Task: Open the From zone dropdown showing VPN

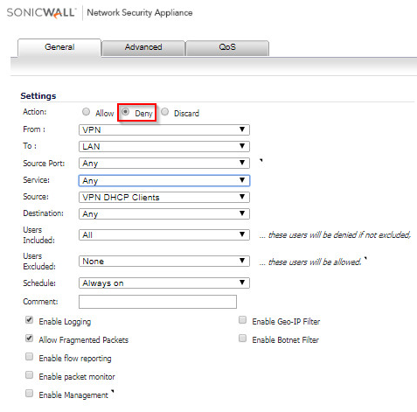Action: pyautogui.click(x=164, y=129)
